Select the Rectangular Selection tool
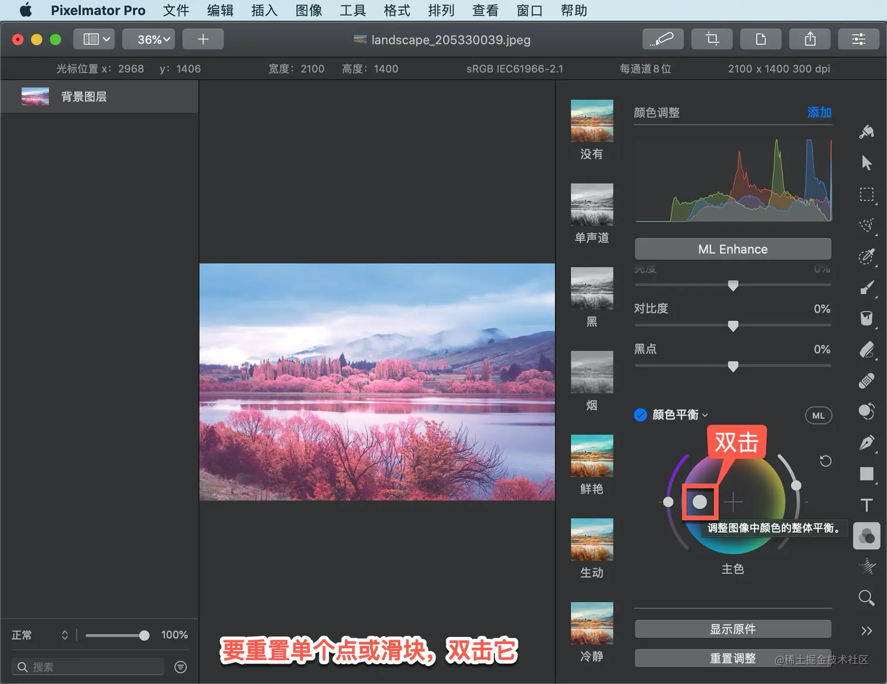887x684 pixels. click(866, 194)
